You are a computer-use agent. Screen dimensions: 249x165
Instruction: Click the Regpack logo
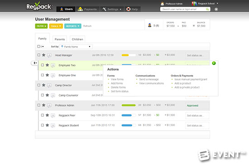(x=39, y=6)
